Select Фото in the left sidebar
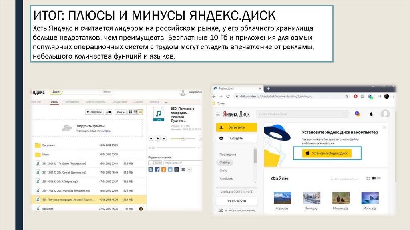 (223, 170)
